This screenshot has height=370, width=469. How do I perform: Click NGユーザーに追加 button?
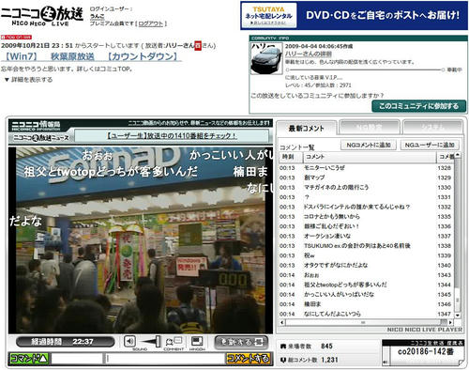pos(430,145)
